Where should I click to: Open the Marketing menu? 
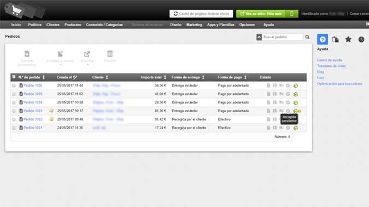(194, 25)
